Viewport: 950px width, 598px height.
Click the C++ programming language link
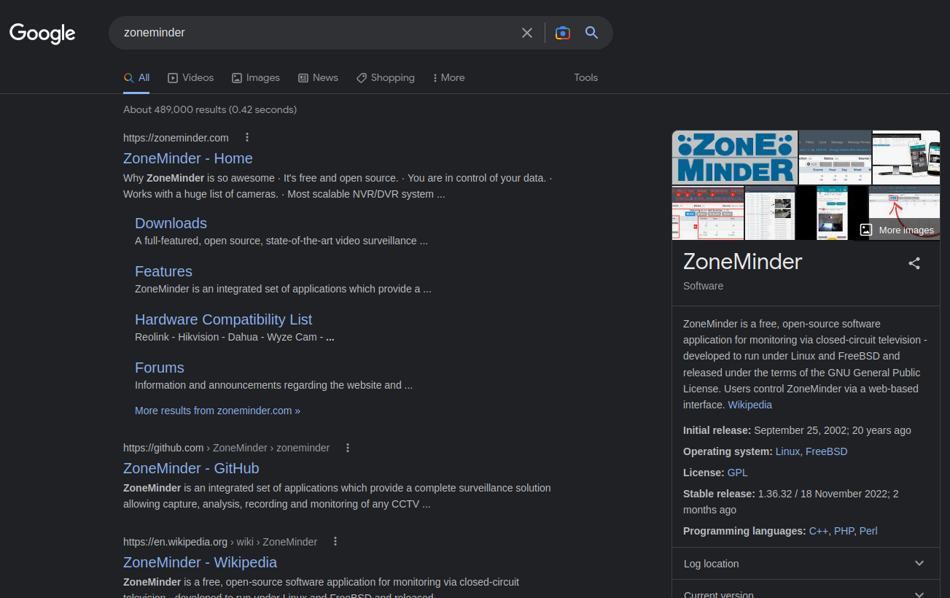click(819, 531)
